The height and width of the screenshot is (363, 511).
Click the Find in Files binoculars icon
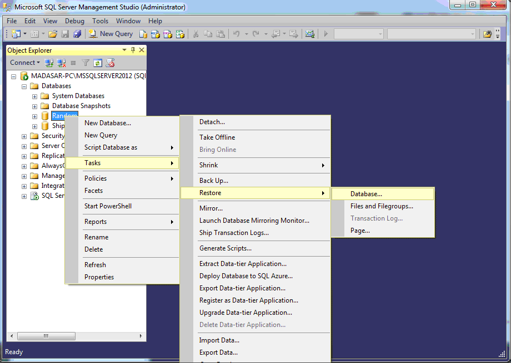[487, 34]
